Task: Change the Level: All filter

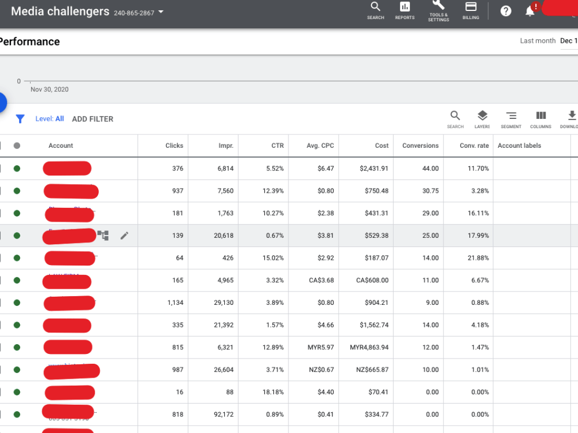Action: 49,118
